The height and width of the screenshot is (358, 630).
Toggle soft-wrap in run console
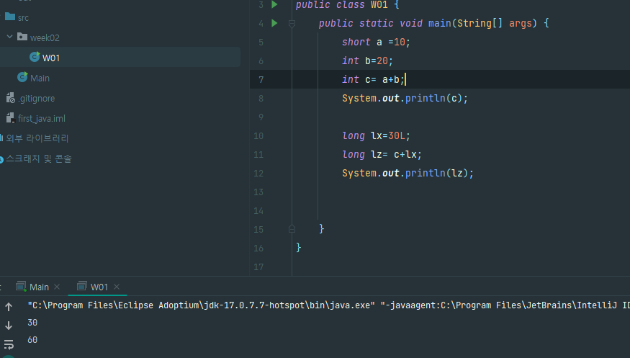tap(9, 344)
